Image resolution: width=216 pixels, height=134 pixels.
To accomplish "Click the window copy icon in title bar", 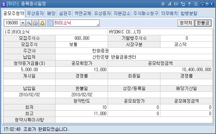I will 183,4.
